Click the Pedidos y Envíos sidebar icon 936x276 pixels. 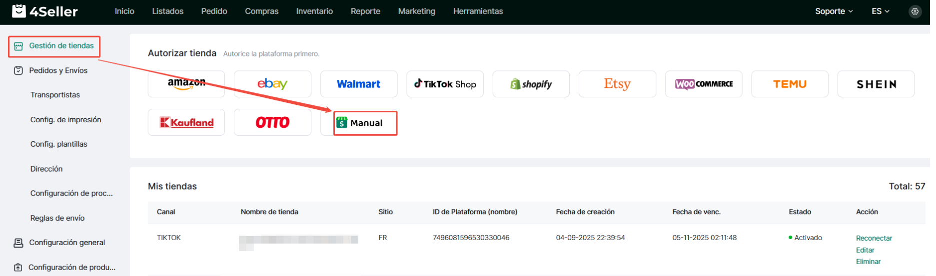(18, 71)
